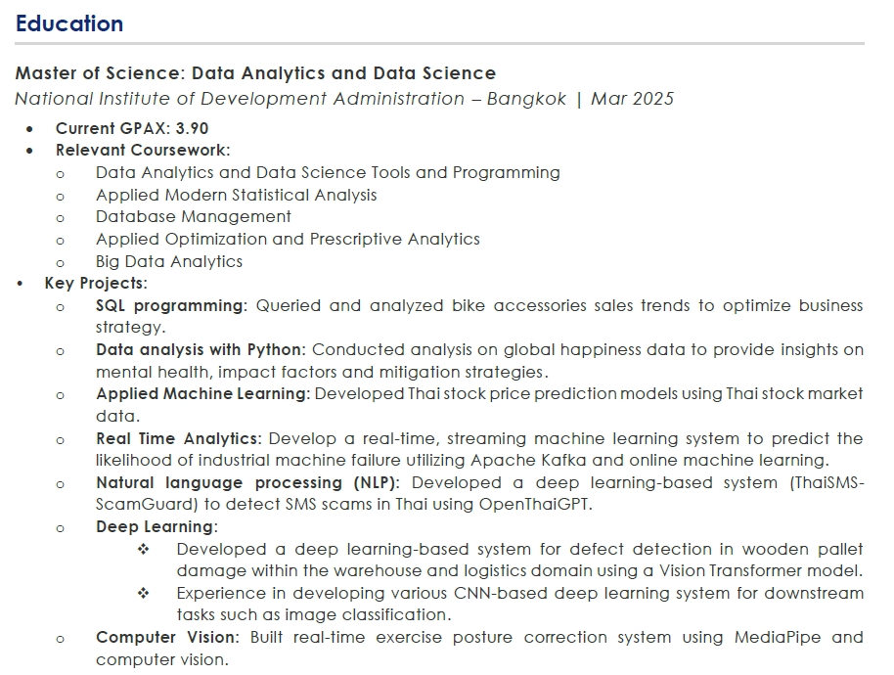Screen dimensions: 894x675
Task: Click the Big Data Analytics coursework item
Action: [x=169, y=261]
